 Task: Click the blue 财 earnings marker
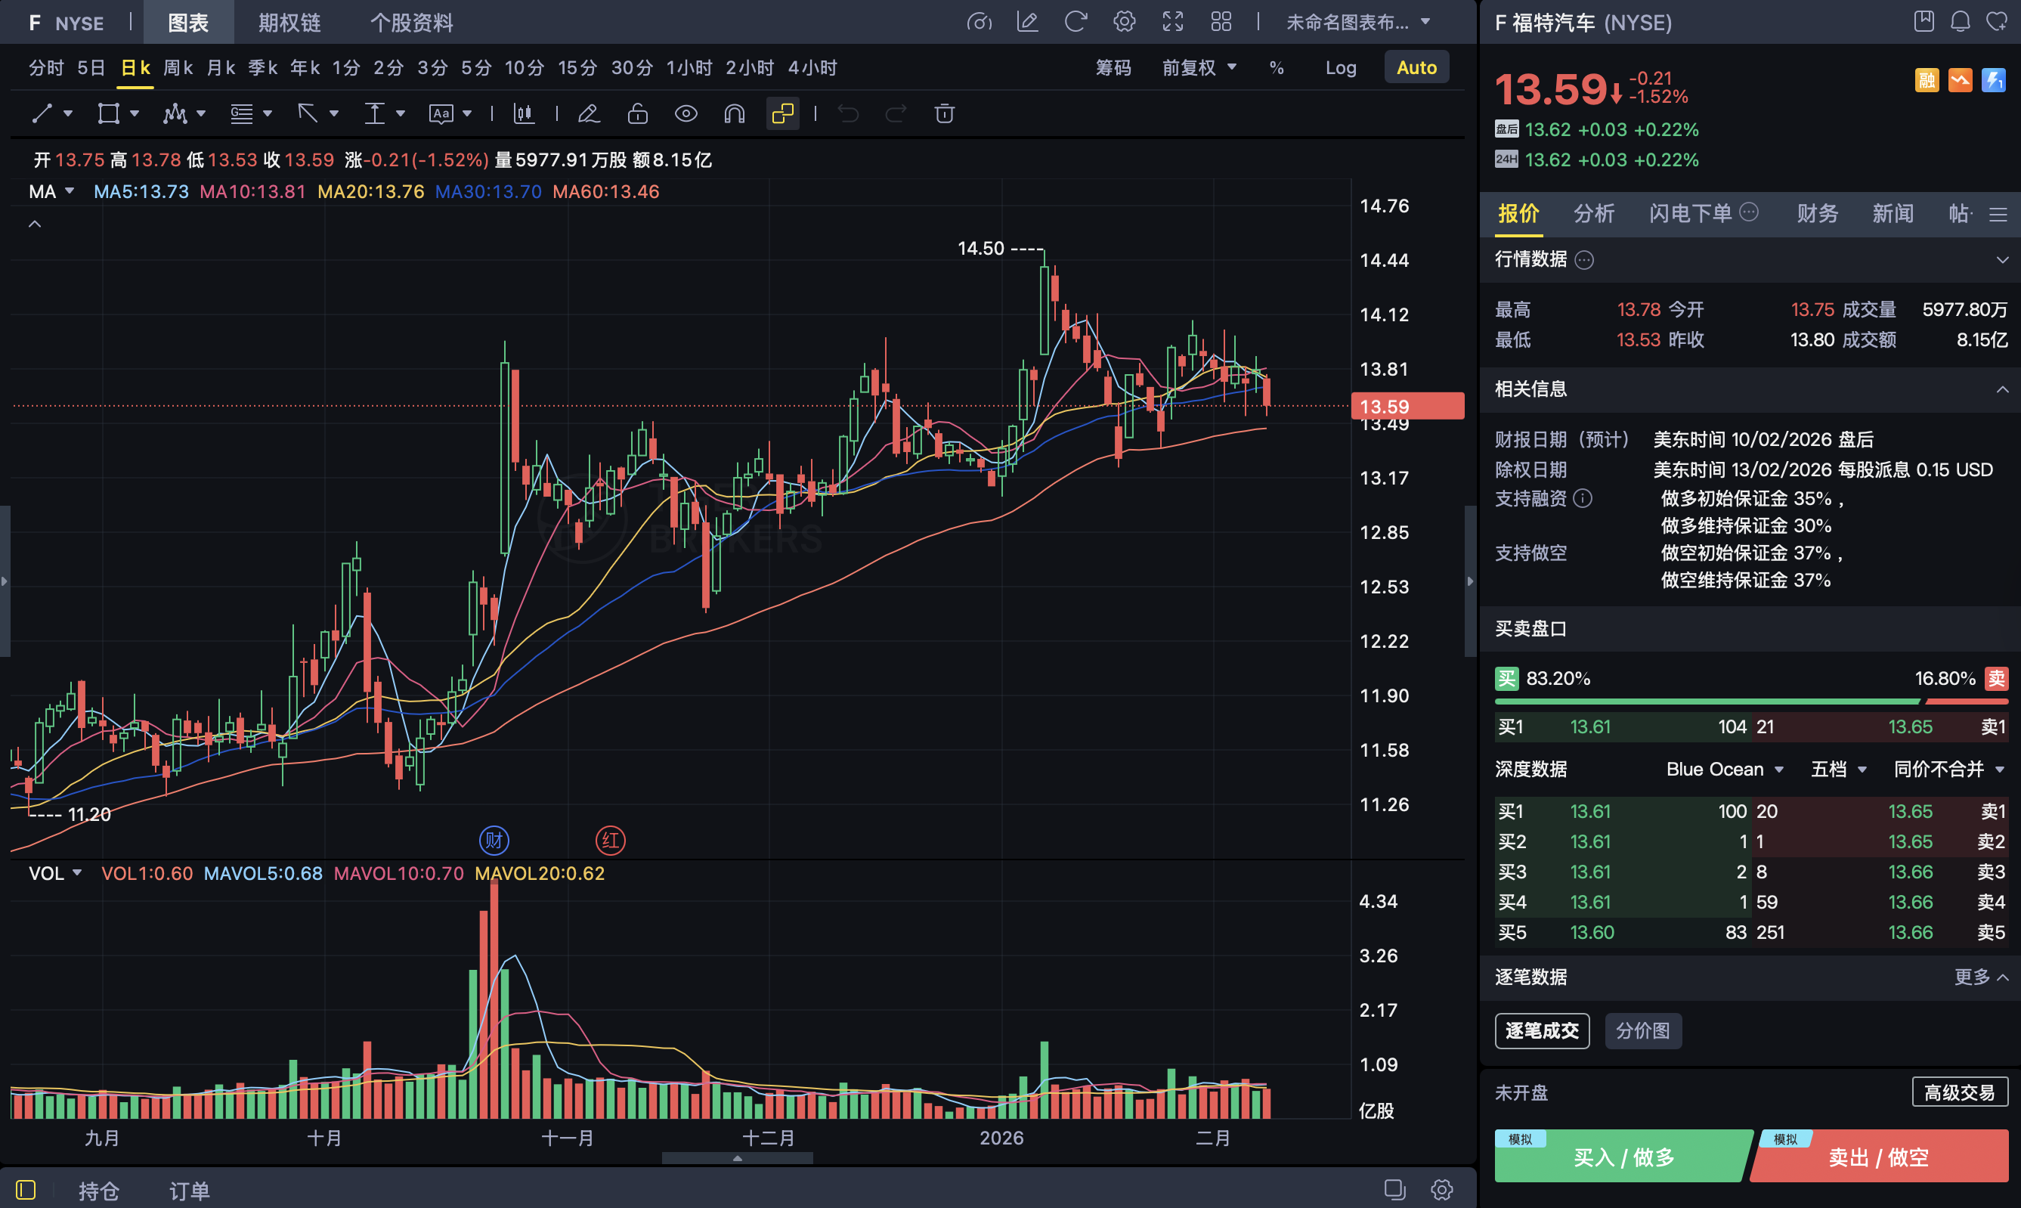494,840
